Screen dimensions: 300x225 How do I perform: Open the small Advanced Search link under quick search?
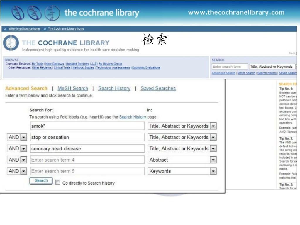pos(223,73)
